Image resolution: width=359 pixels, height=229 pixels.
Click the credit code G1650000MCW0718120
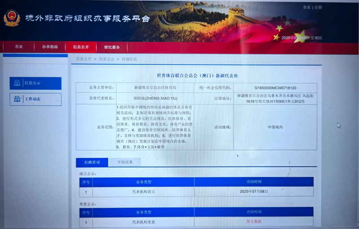pyautogui.click(x=275, y=88)
